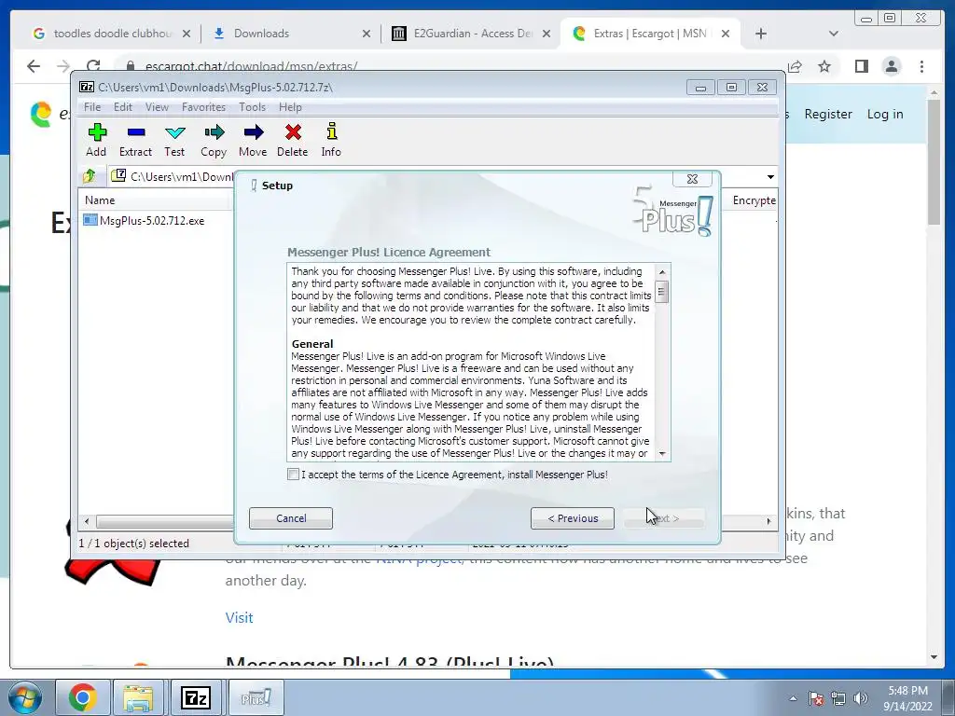Open the Chrome profile avatar icon

[x=891, y=66]
